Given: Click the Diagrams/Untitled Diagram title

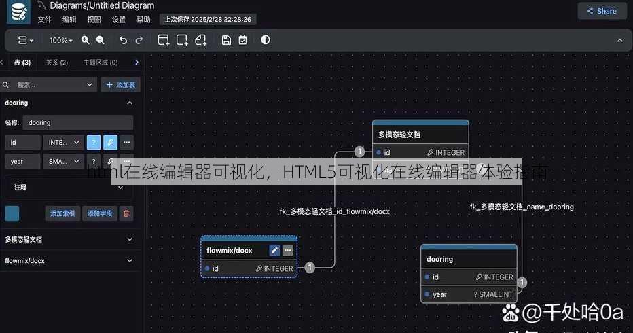Looking at the screenshot, I should (102, 5).
